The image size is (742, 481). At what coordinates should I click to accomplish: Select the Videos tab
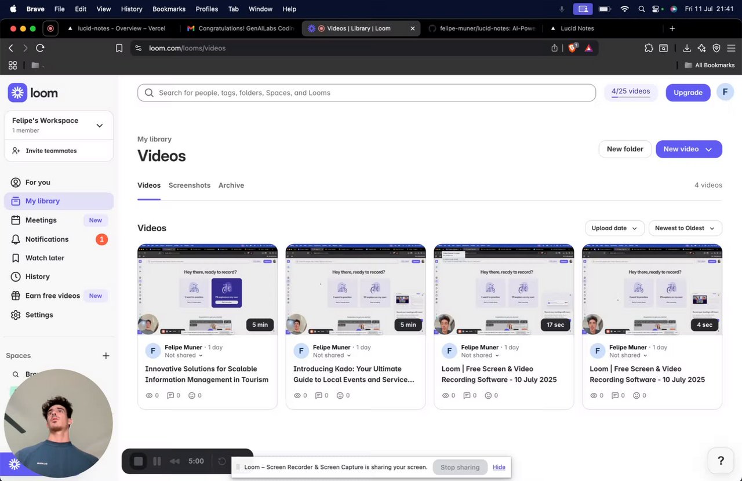(x=149, y=185)
